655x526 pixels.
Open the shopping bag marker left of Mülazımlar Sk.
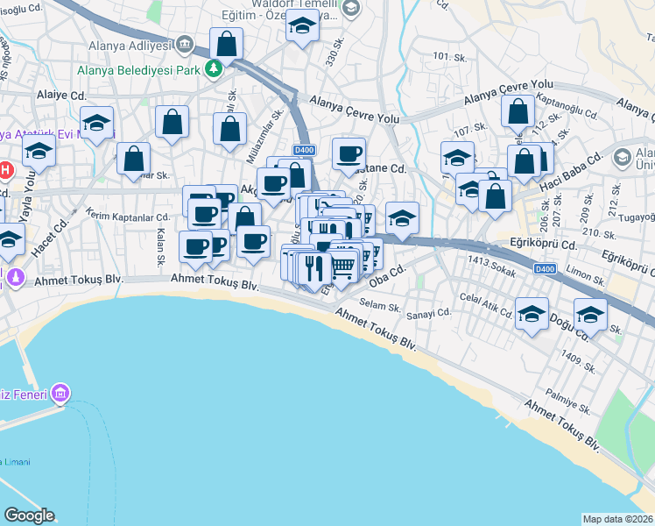[x=229, y=129]
